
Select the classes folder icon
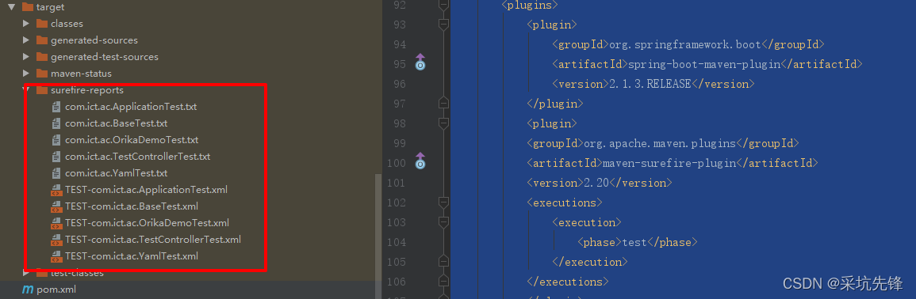(41, 23)
